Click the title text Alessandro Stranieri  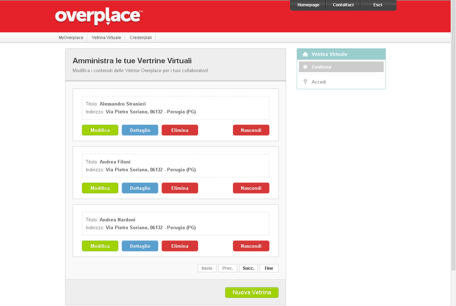(x=123, y=104)
